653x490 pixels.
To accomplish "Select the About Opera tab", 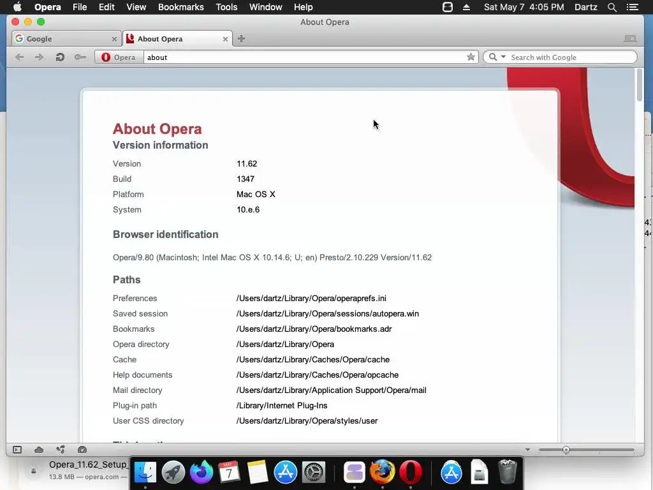I will [177, 39].
